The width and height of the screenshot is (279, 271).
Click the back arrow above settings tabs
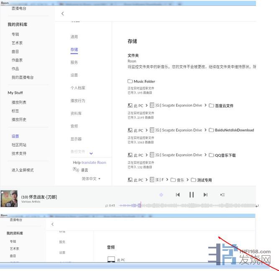63,14
